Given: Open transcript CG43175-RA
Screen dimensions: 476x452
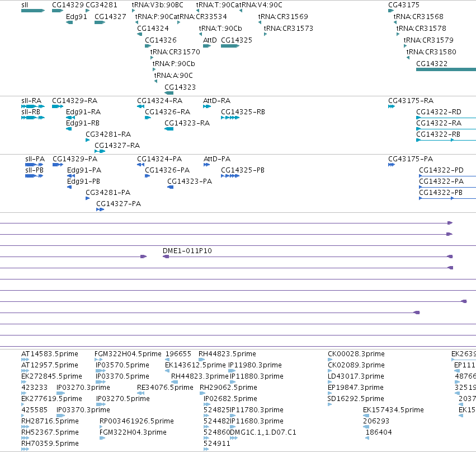Looking at the screenshot, I should coord(392,106).
